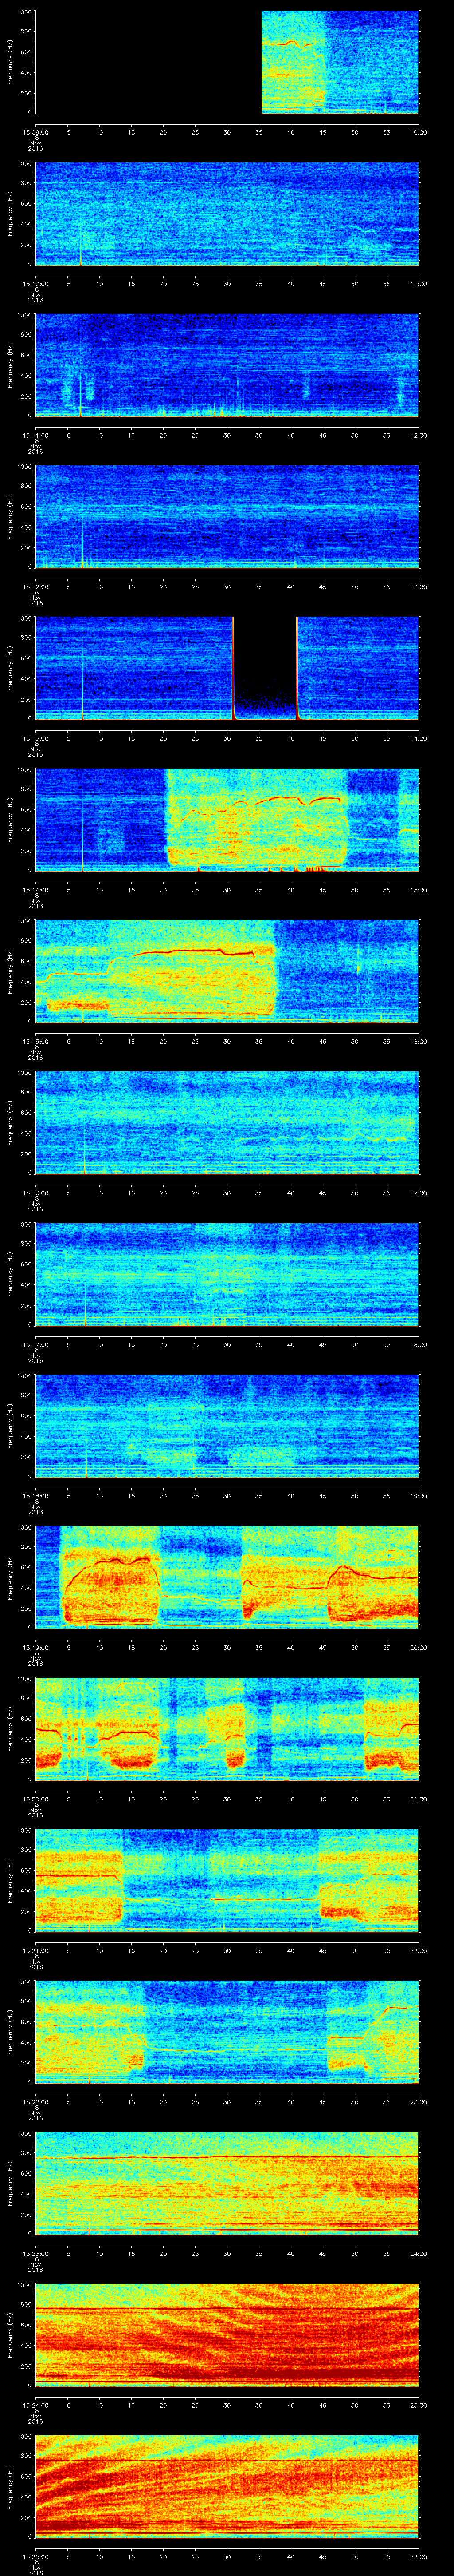Click the '19:00' end-of-axis label
This screenshot has height=2576, width=454.
pyautogui.click(x=419, y=1496)
